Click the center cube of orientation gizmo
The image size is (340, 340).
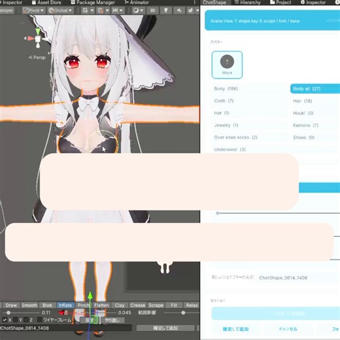[x=38, y=39]
